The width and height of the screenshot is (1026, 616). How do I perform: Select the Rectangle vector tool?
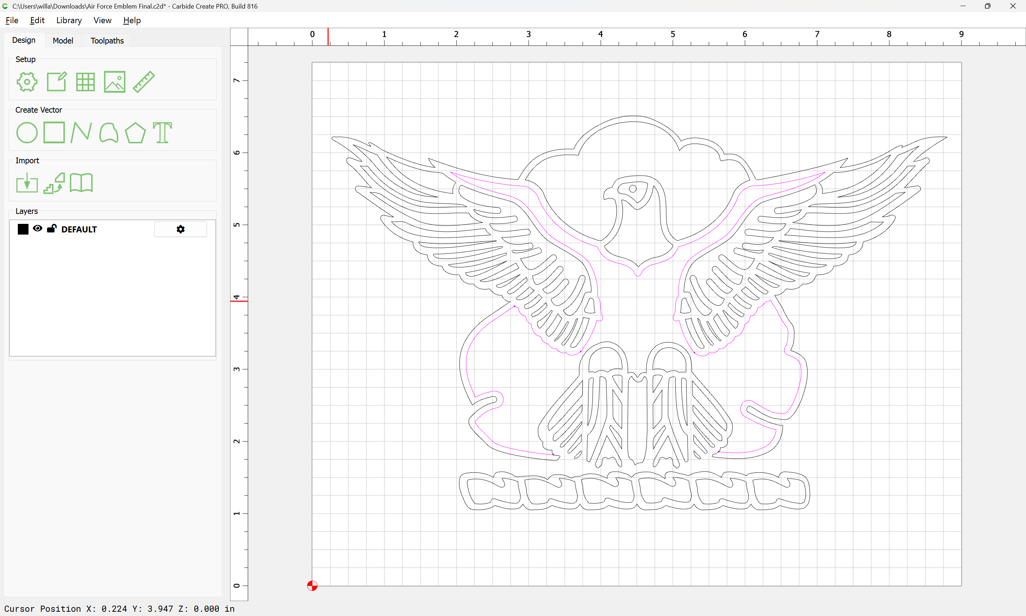point(54,132)
